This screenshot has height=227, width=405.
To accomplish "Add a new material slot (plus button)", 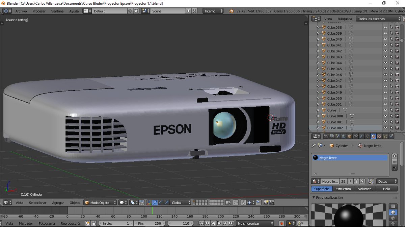I will coord(395,156).
